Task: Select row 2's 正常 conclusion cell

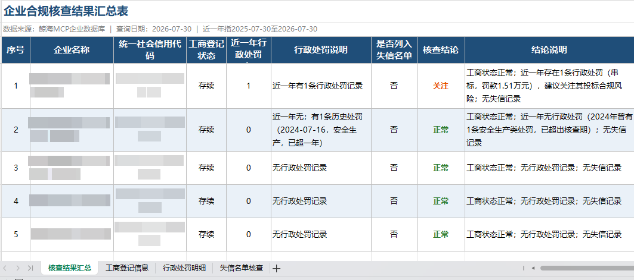Action: coord(441,130)
